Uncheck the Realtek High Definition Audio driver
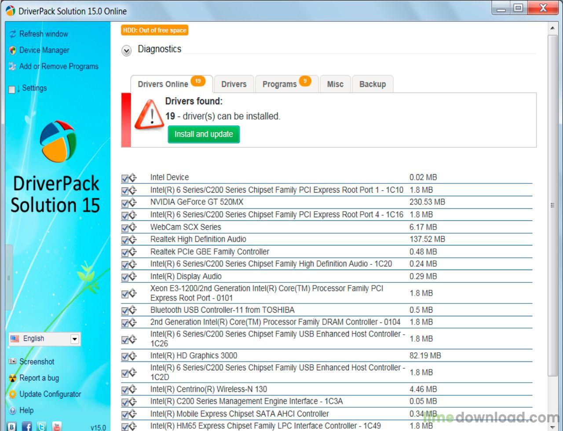Viewport: 563px width, 431px height. click(125, 240)
